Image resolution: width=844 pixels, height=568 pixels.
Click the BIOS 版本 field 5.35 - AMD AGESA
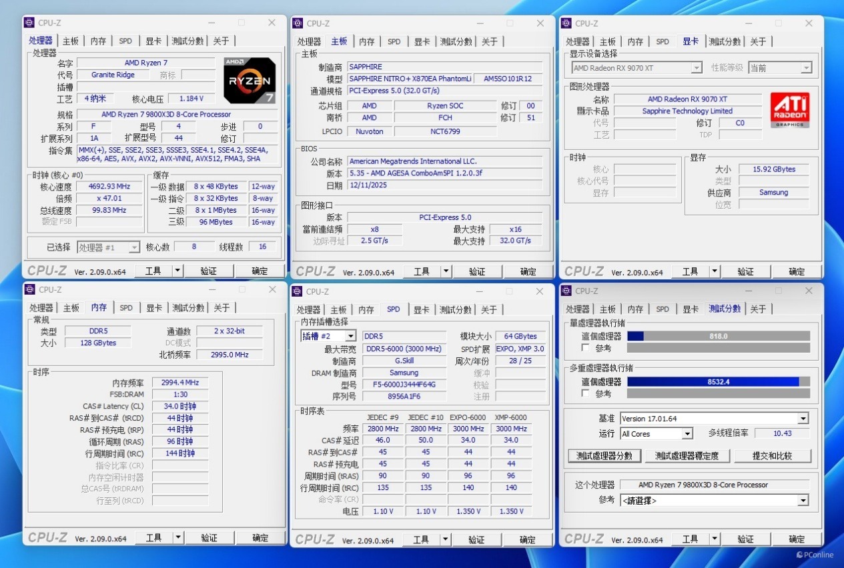coord(444,173)
